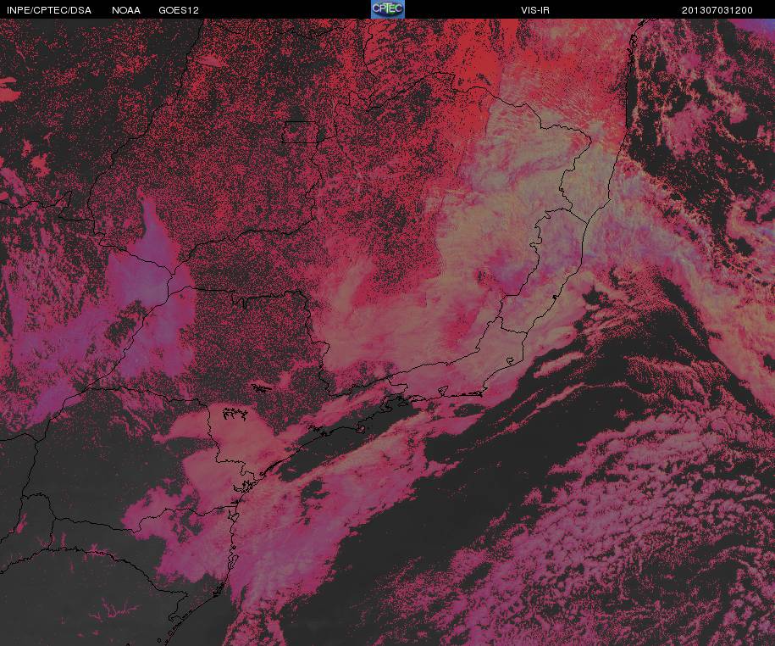
Task: Click the INPE/CPTEC/DSA header label
Action: 49,10
